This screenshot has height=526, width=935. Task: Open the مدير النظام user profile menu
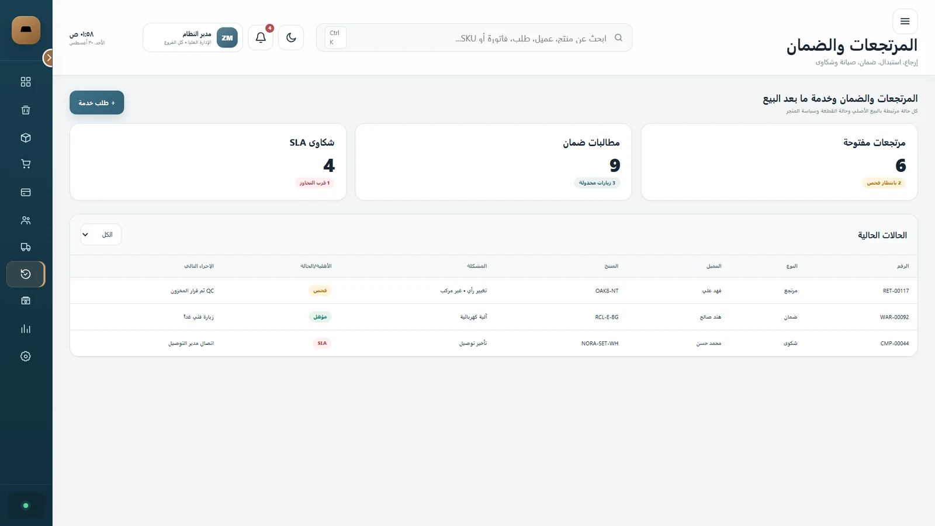point(193,37)
